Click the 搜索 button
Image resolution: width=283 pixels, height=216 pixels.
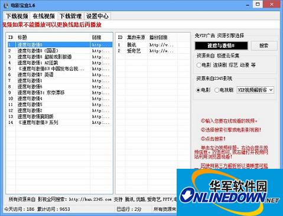264,46
